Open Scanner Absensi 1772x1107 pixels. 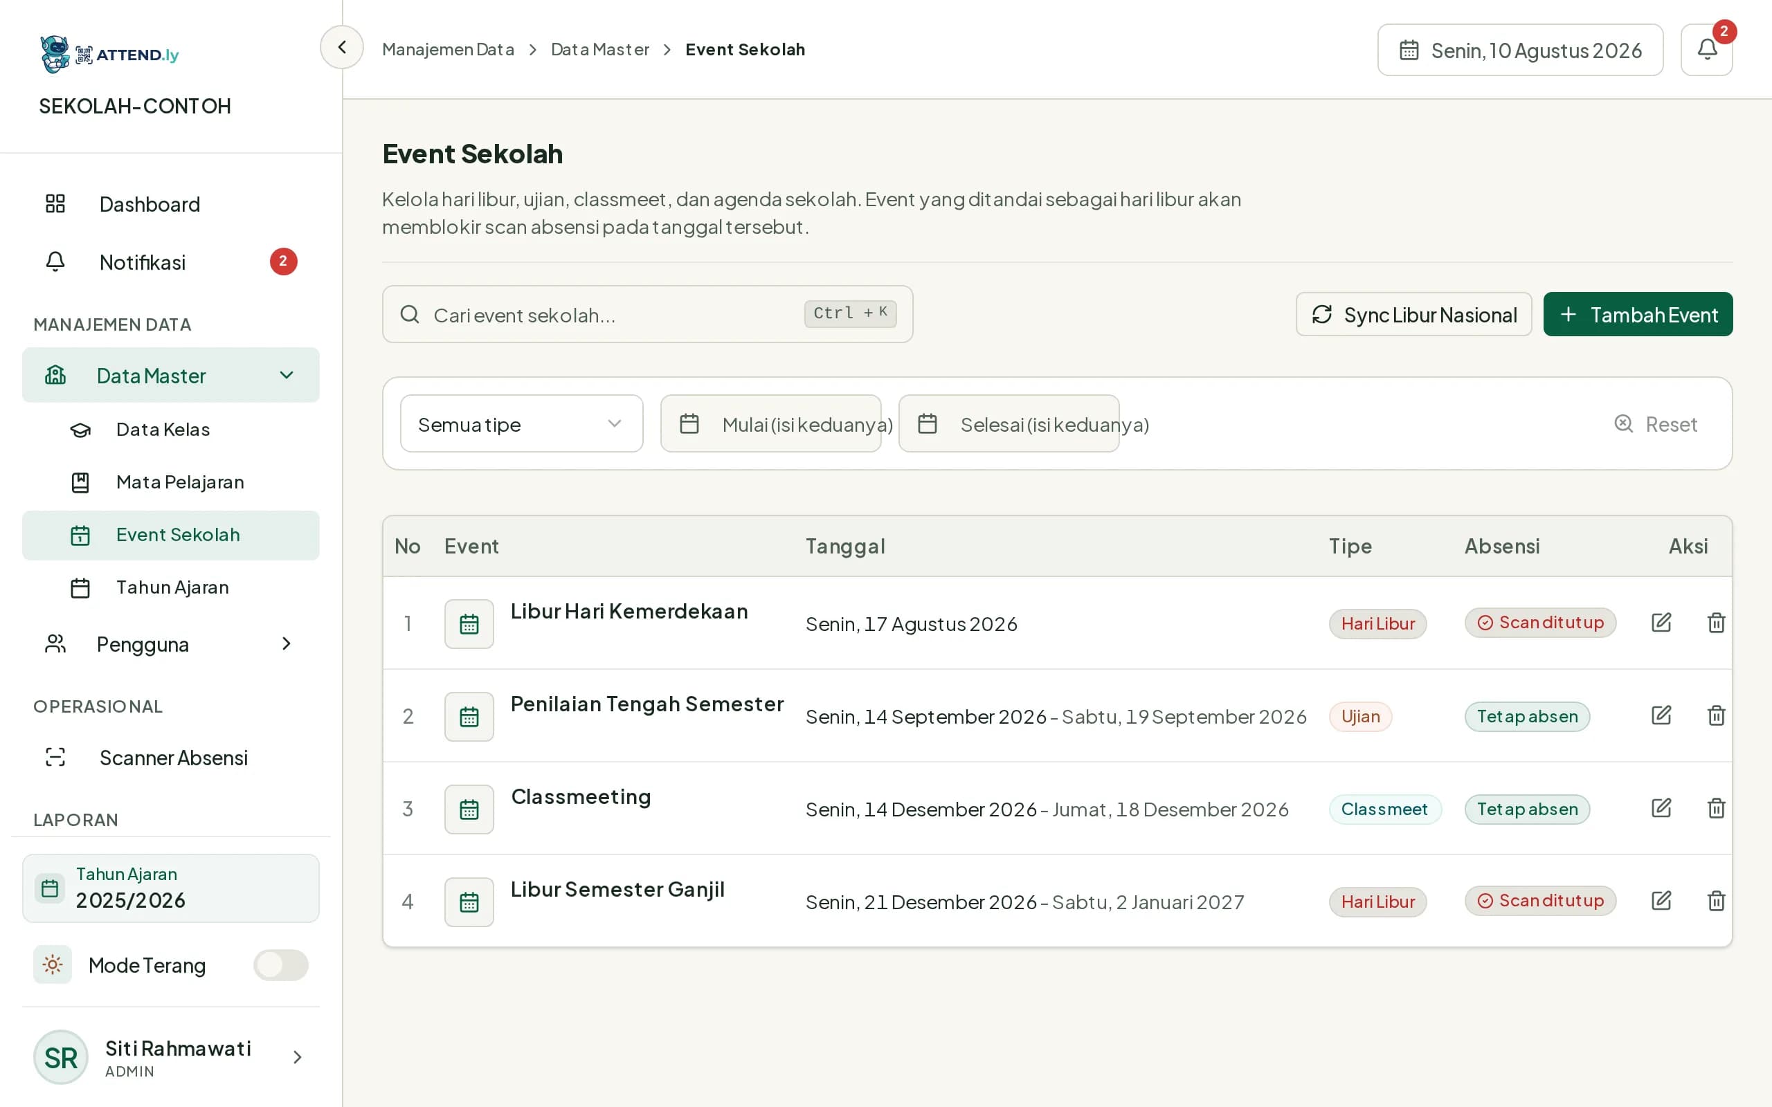pyautogui.click(x=170, y=757)
